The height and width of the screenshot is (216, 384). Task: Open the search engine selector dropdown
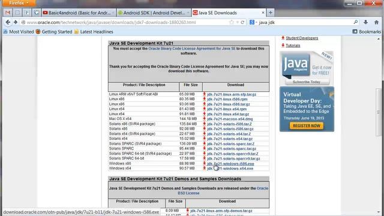[253, 22]
